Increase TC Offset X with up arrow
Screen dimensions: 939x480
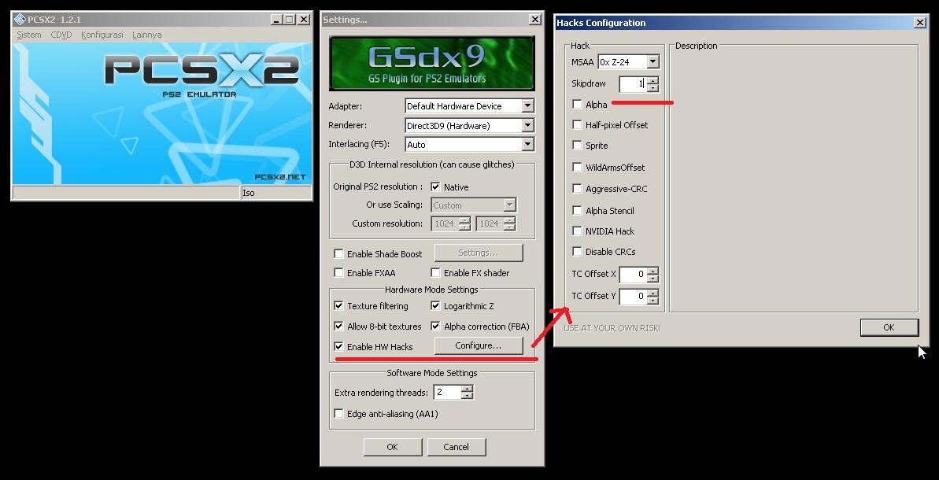[652, 271]
